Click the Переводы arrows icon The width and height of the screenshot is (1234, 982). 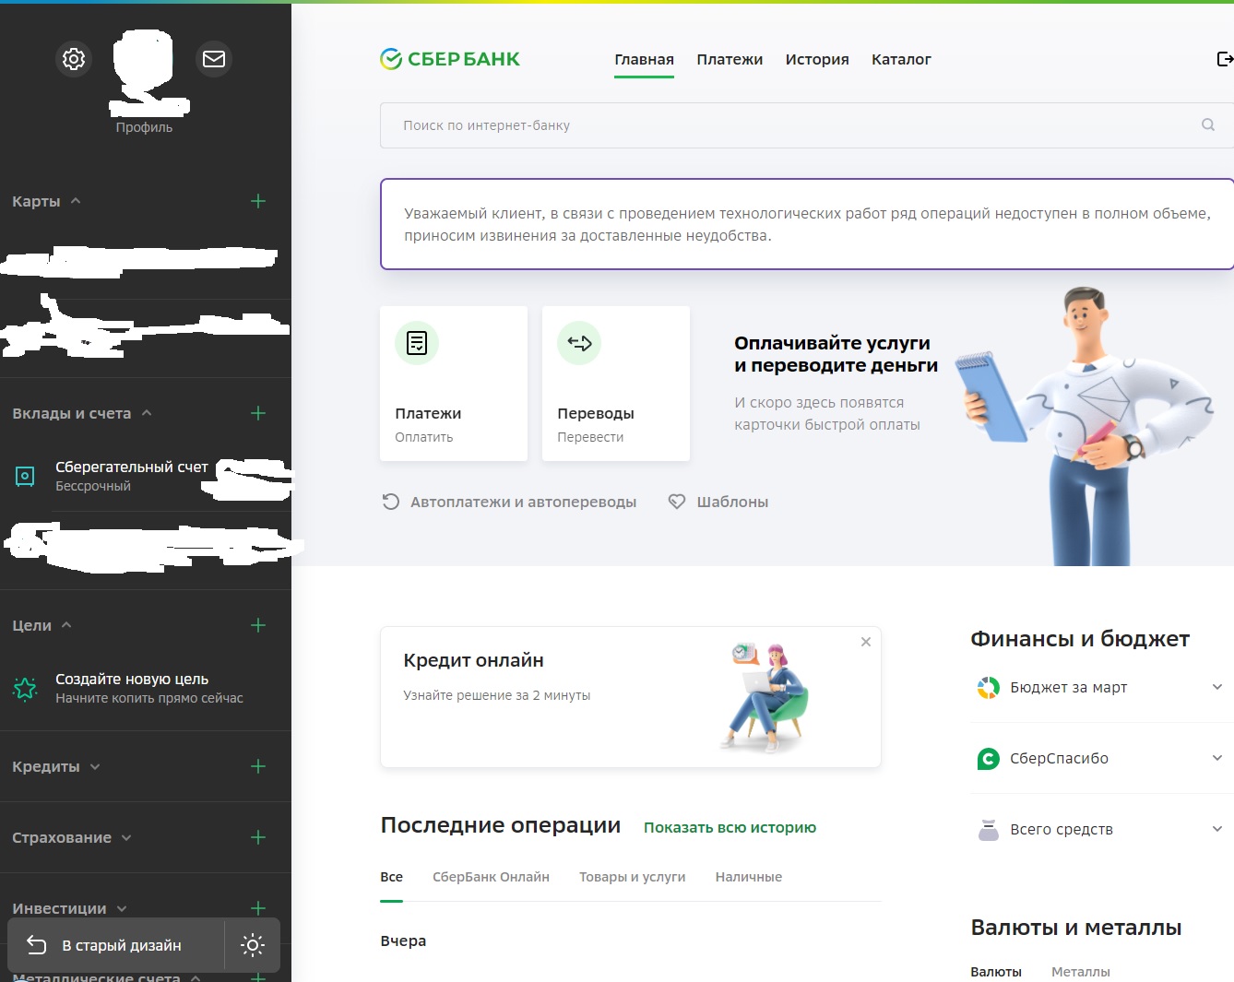(579, 343)
